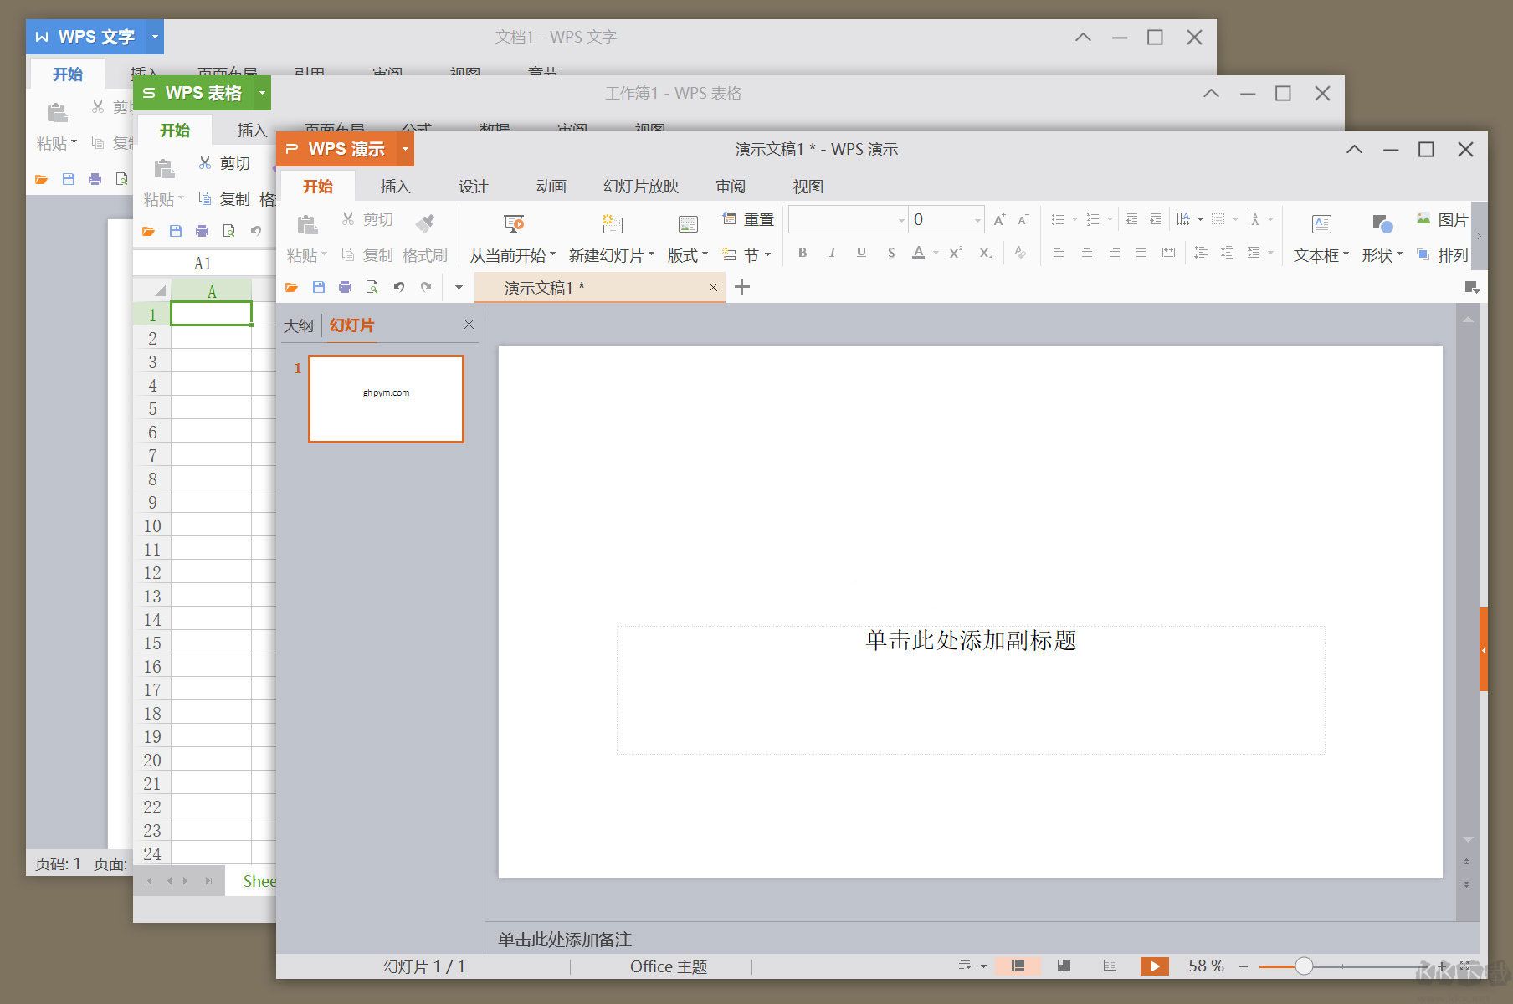This screenshot has width=1513, height=1004.
Task: Click the notes area labeled 单击此处添加备注
Action: coord(564,939)
